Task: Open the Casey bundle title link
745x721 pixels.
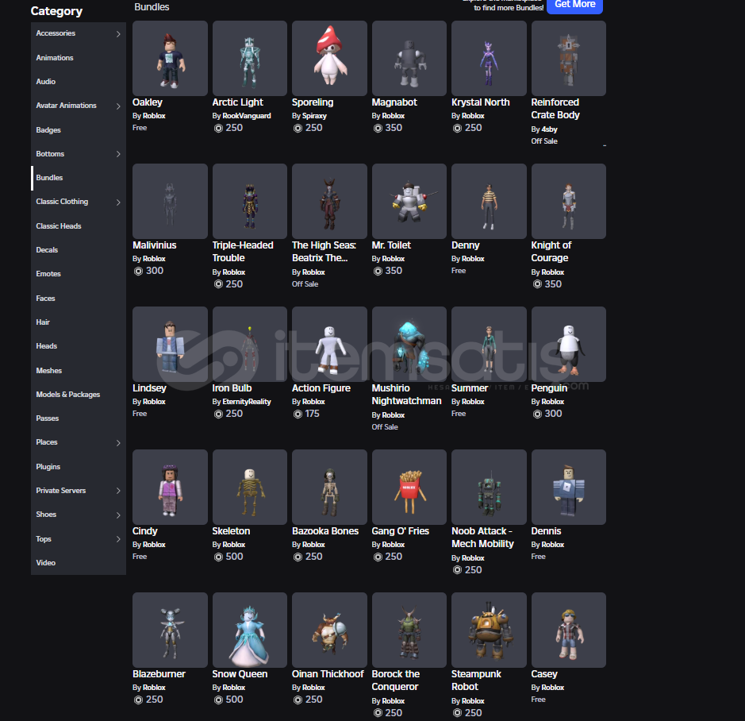Action: 544,674
